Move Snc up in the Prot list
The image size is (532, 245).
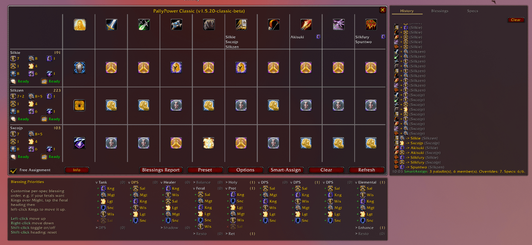coord(236,201)
